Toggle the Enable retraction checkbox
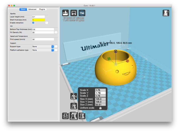 (x=33, y=23)
